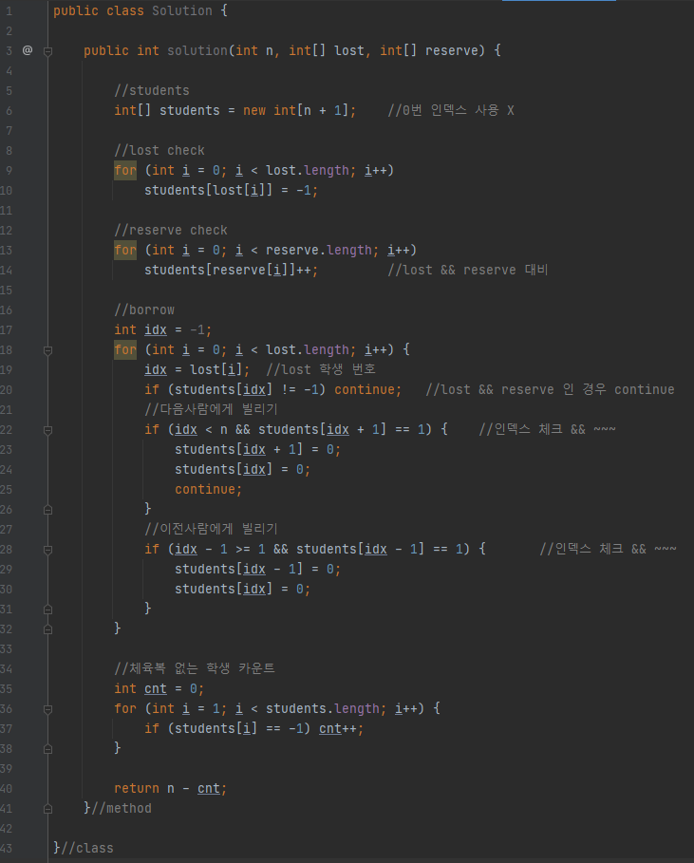This screenshot has height=863, width=694.
Task: Click the '//lost check' comment
Action: coord(159,150)
